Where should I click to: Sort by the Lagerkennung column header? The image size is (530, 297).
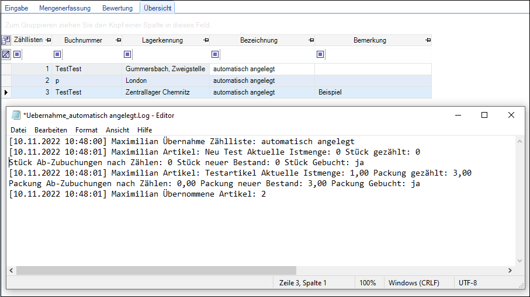pos(162,40)
